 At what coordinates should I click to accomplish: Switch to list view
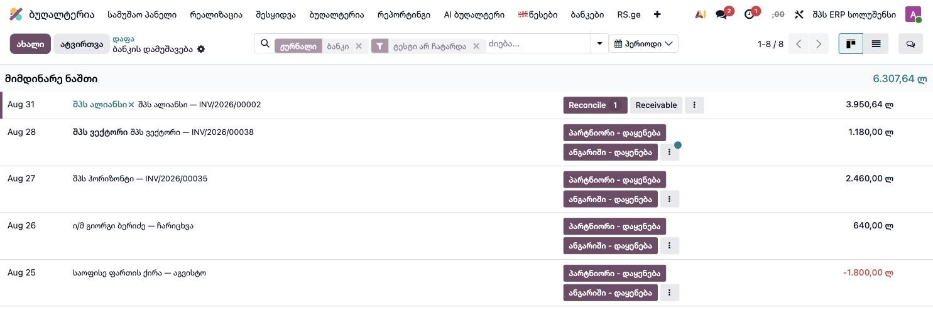click(876, 44)
